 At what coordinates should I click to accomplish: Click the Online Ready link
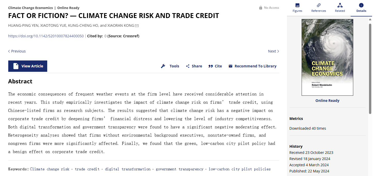(x=327, y=100)
